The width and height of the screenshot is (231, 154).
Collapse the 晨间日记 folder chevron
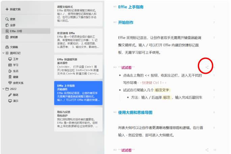tap(3, 53)
